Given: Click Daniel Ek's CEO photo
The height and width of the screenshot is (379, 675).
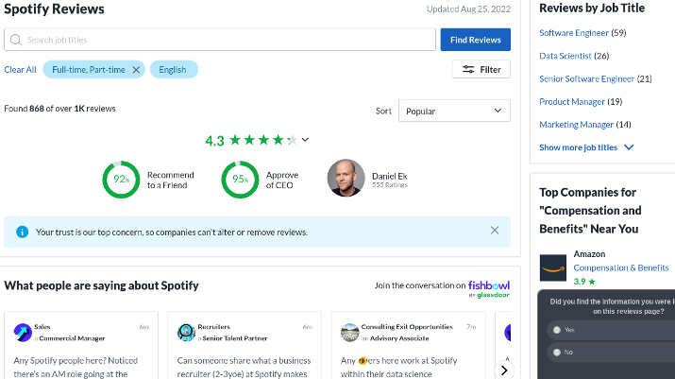Looking at the screenshot, I should (x=346, y=178).
